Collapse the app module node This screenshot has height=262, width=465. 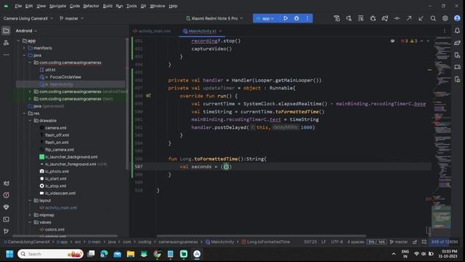tap(18, 41)
